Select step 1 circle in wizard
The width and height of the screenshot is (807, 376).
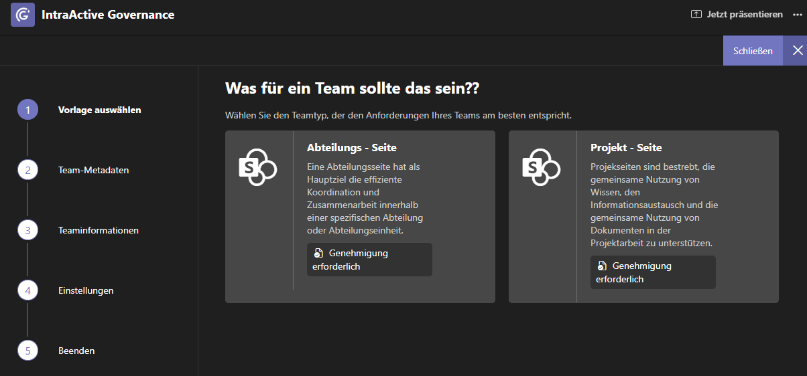coord(27,110)
